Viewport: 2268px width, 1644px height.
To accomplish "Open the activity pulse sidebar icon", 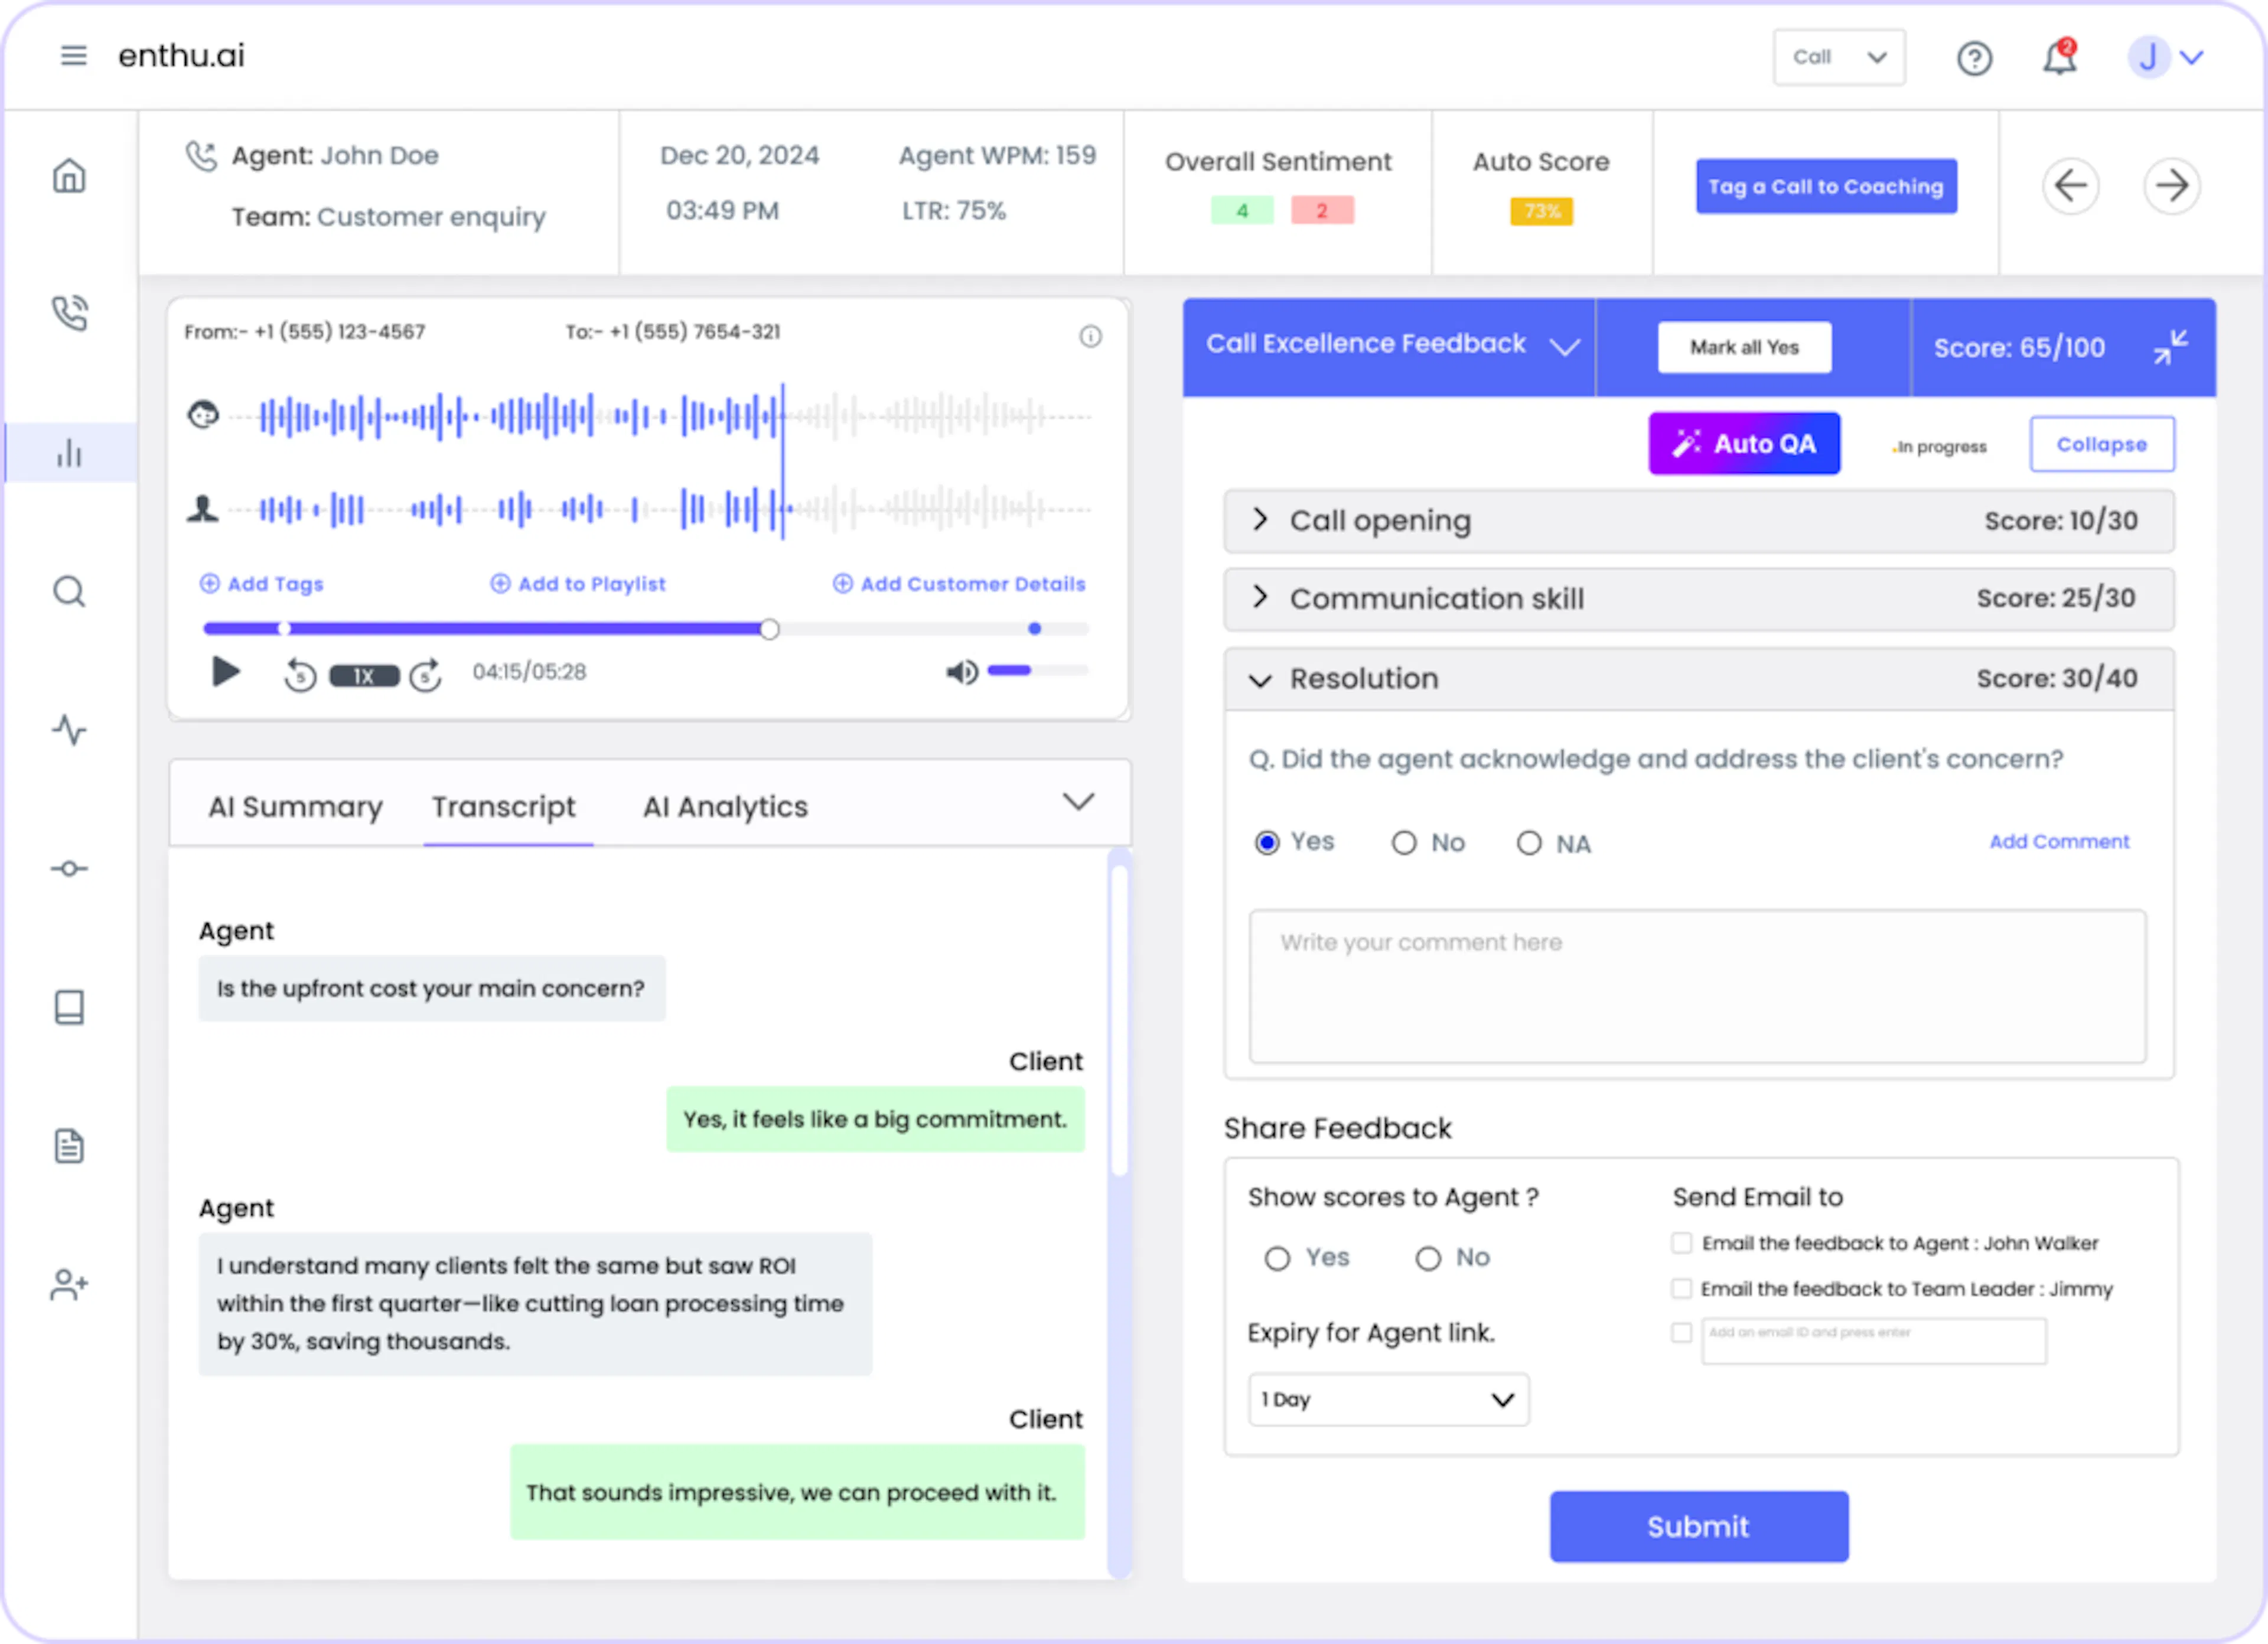I will coord(69,730).
